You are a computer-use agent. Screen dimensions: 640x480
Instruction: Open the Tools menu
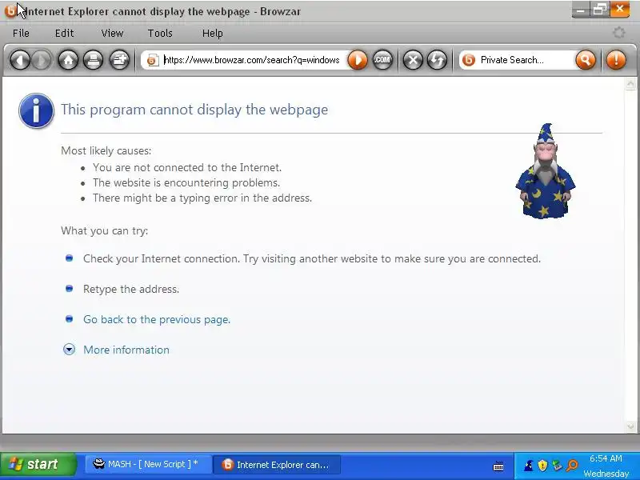click(160, 33)
